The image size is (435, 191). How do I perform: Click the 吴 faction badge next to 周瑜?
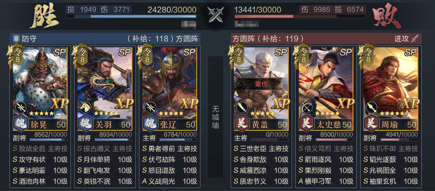[x=371, y=123]
